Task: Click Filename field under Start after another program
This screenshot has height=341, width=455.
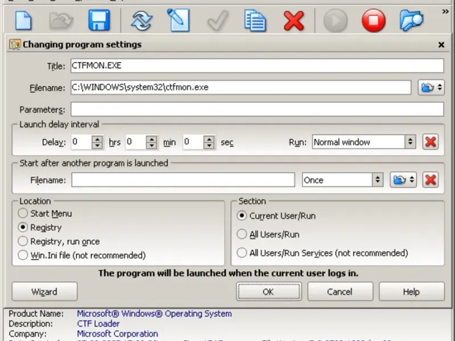Action: [x=183, y=180]
